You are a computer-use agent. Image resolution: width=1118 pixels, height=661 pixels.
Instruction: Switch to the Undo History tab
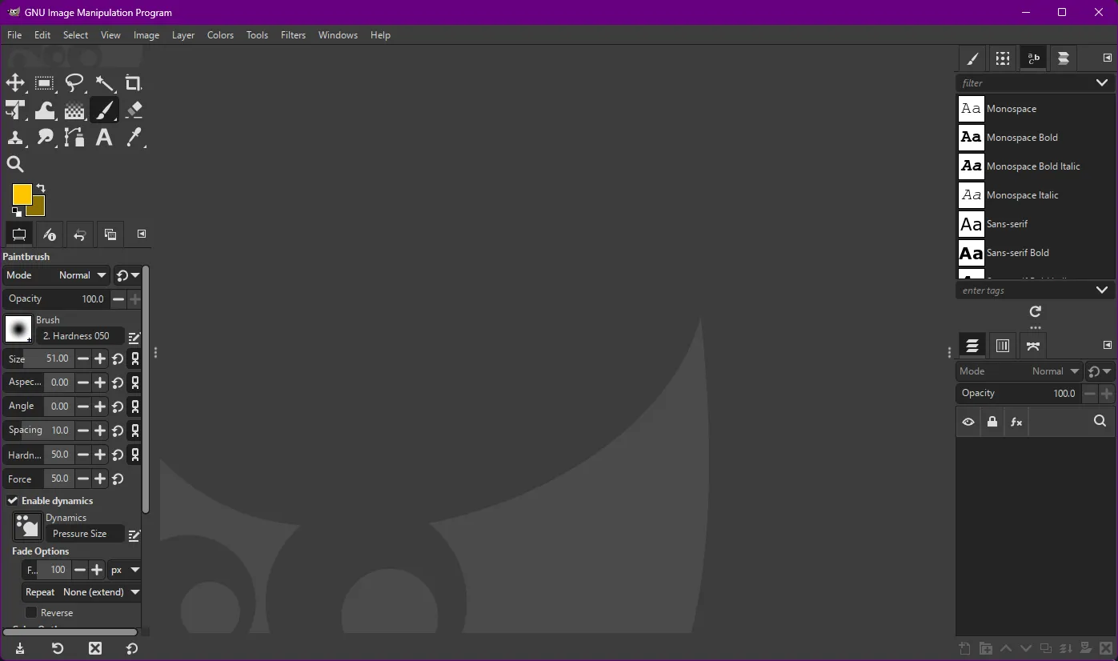(79, 234)
